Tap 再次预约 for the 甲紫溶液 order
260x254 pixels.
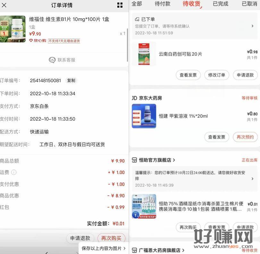click(x=245, y=137)
